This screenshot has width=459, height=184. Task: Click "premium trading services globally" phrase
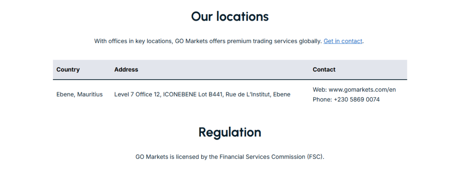pos(274,41)
